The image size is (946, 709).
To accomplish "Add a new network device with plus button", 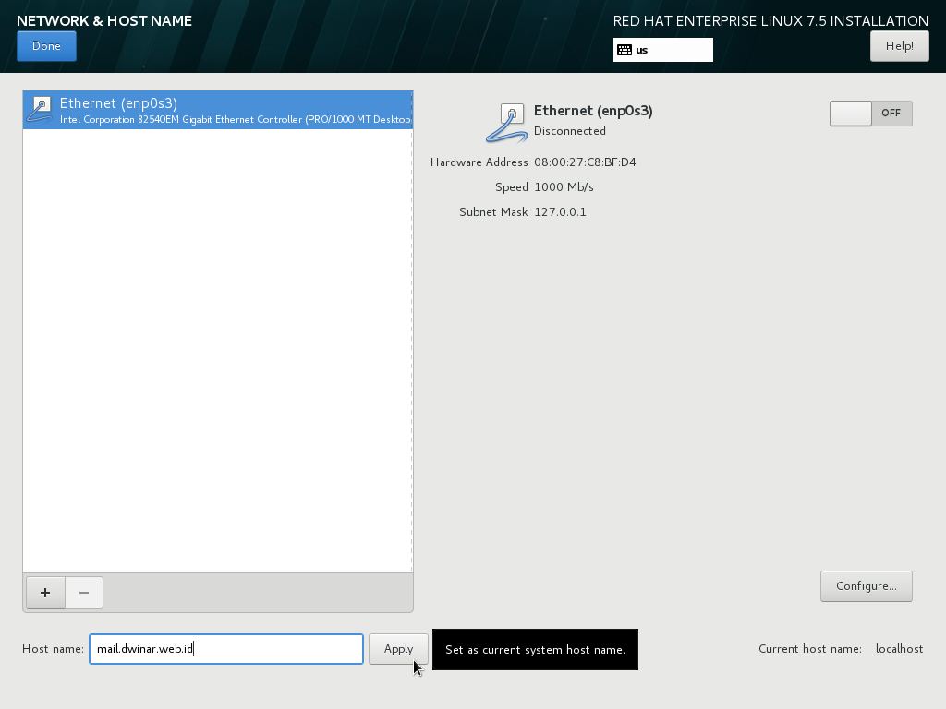I will pos(45,593).
